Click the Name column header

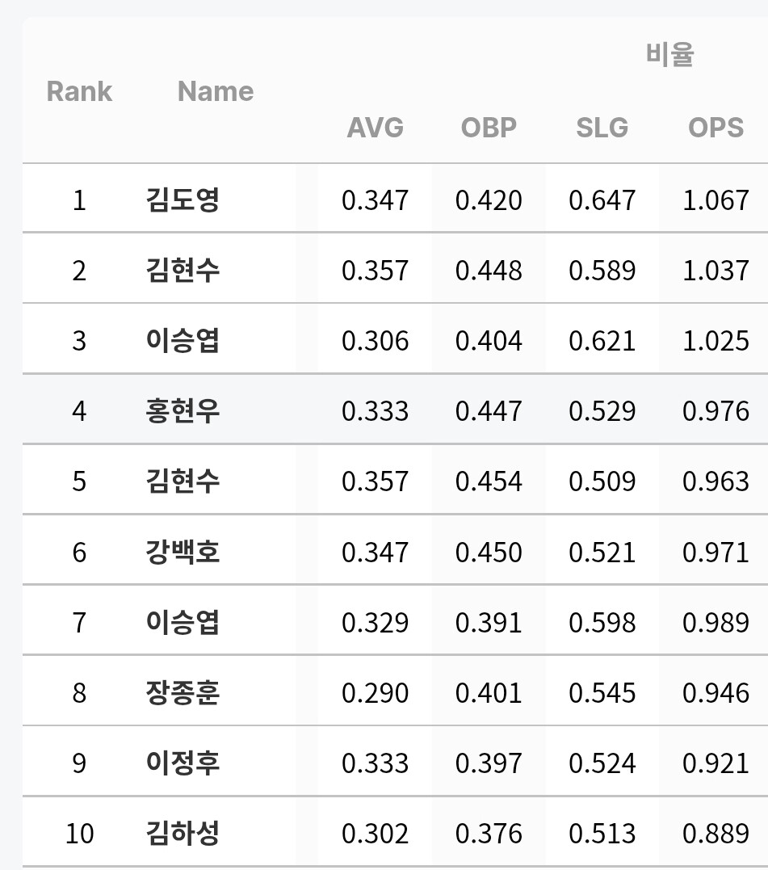215,91
